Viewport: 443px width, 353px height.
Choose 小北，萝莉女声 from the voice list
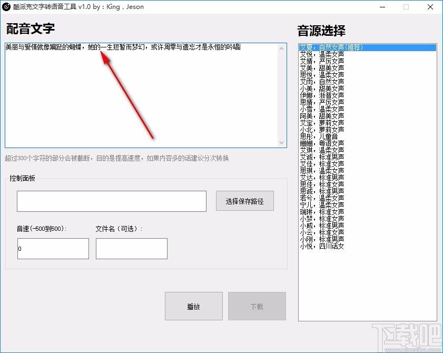click(x=367, y=130)
